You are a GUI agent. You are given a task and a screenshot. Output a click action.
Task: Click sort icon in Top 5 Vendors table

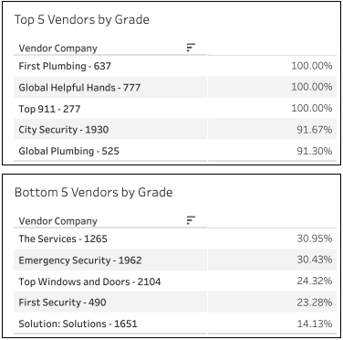191,48
